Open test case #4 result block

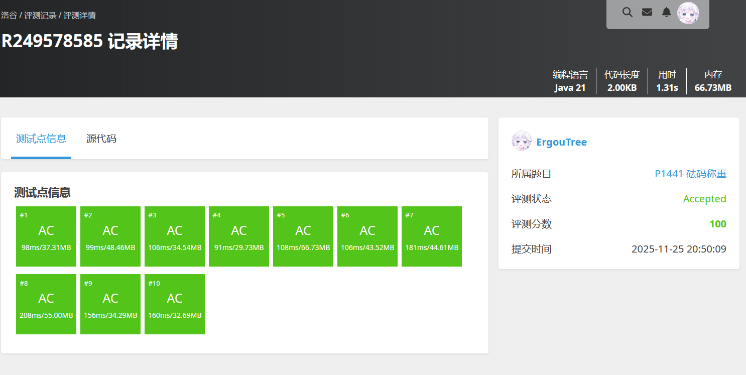(x=239, y=236)
